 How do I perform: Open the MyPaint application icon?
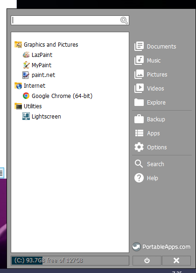tap(26, 65)
